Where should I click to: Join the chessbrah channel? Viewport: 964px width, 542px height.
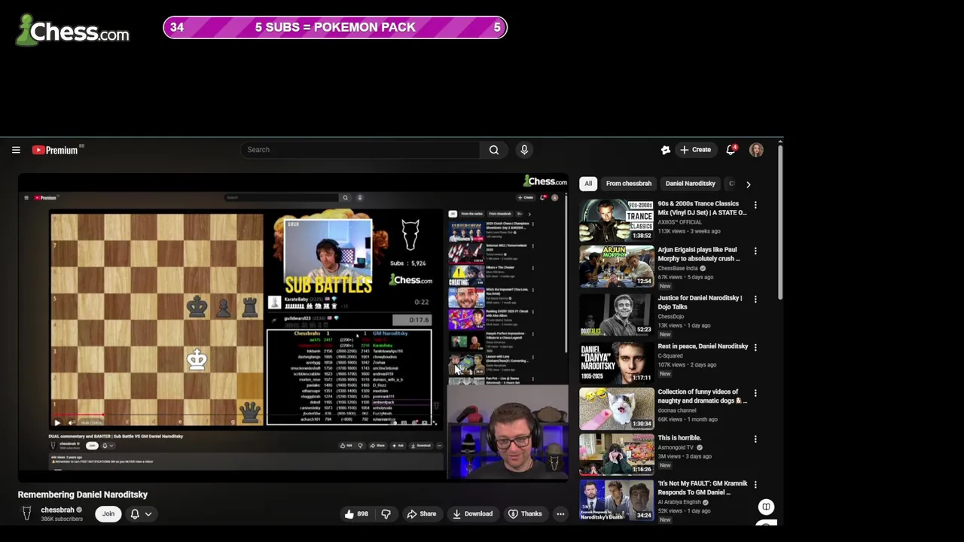108,514
